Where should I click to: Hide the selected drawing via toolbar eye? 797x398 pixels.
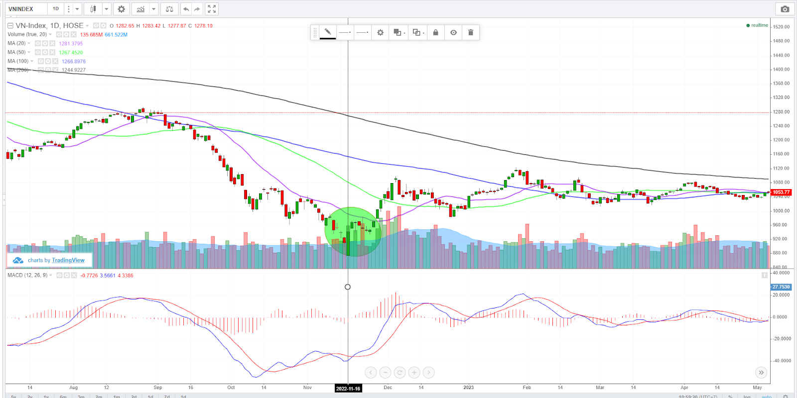(453, 32)
